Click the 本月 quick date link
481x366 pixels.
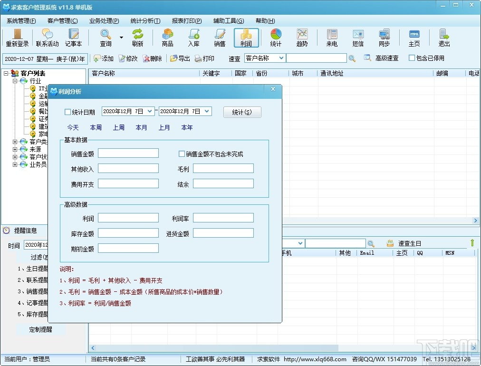[141, 127]
